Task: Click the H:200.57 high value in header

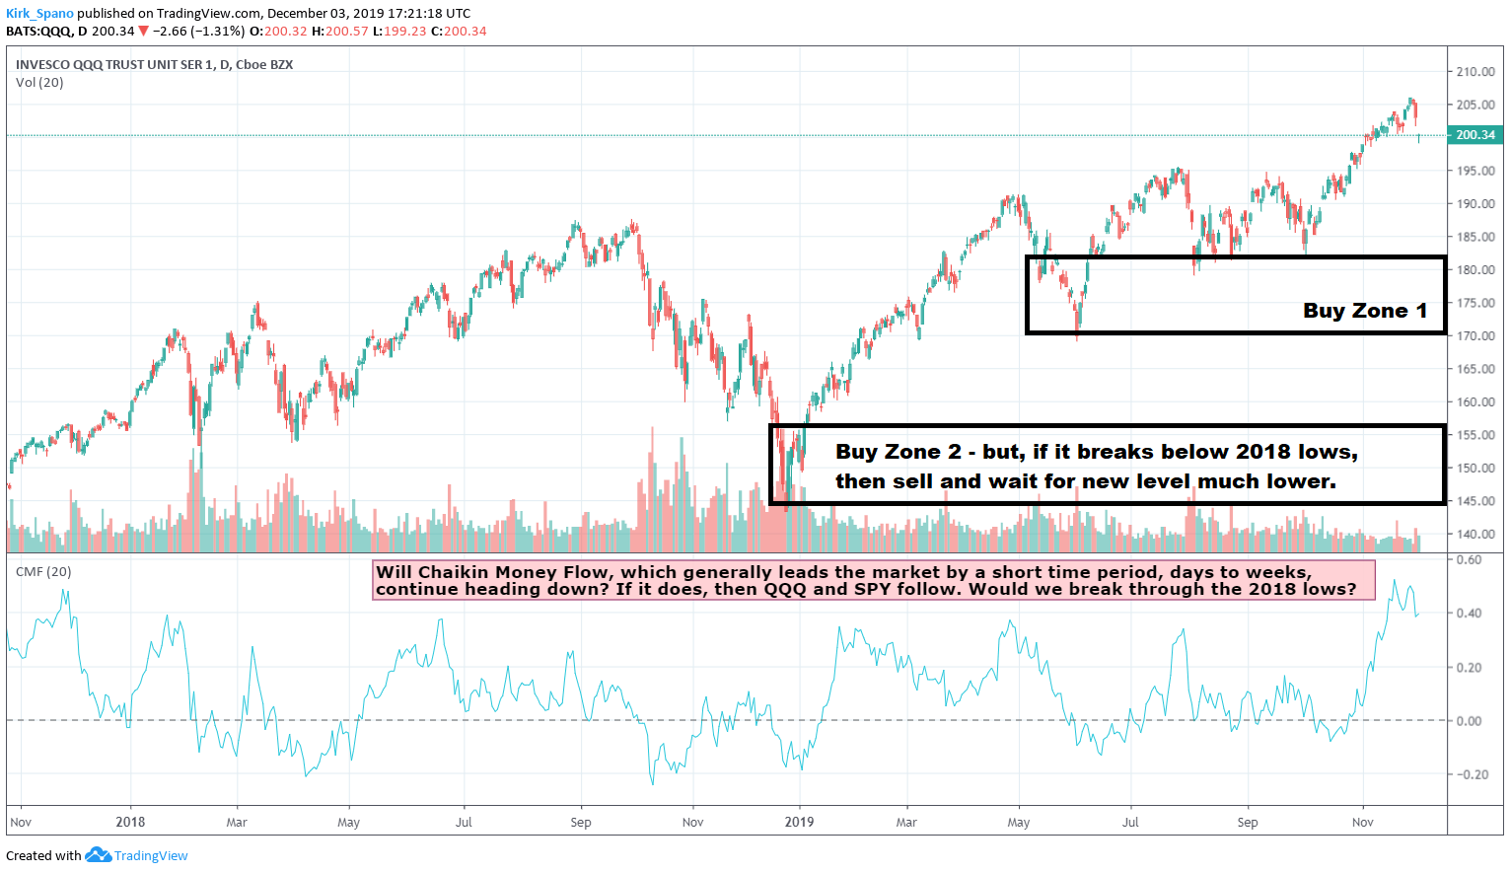Action: coord(339,31)
